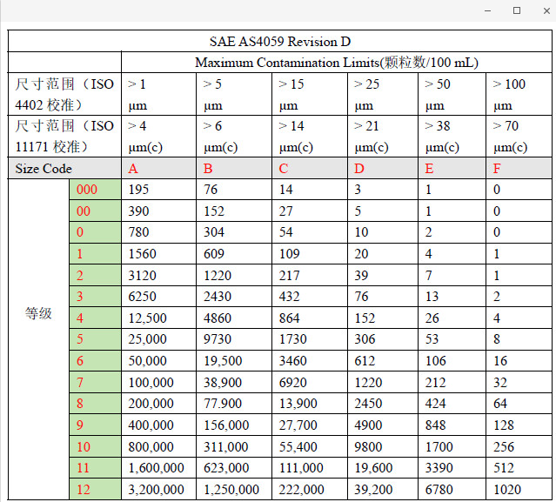The width and height of the screenshot is (556, 502).
Task: Select the green grade cell 12
Action: tap(84, 490)
